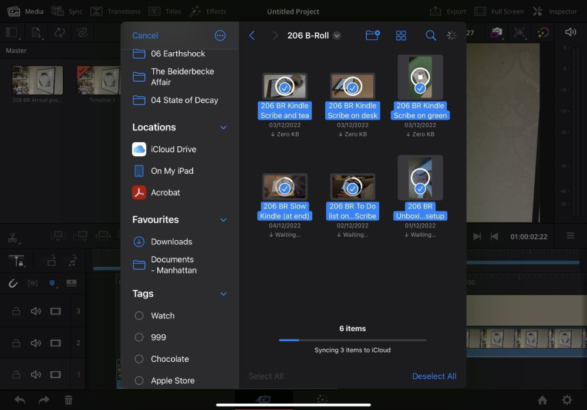
Task: Tap Deselect All
Action: click(434, 376)
